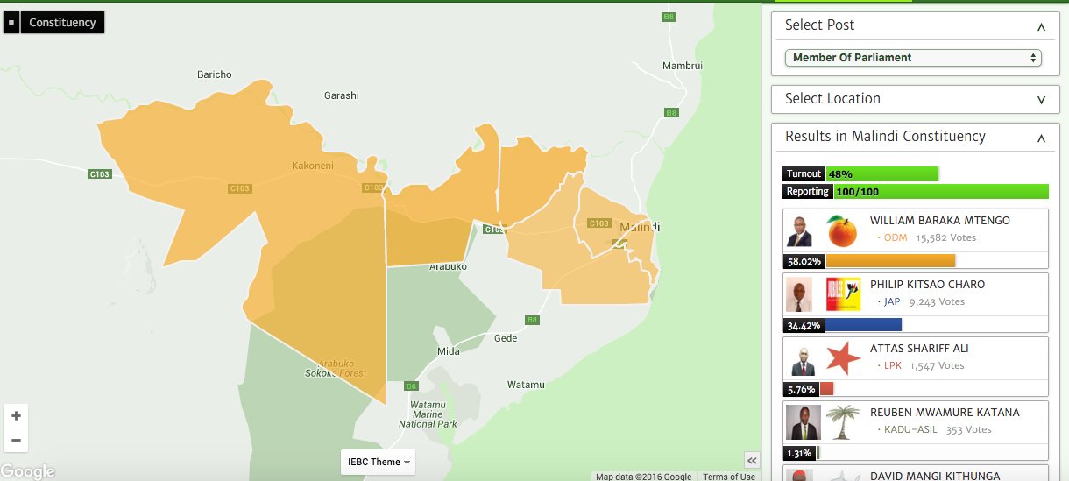
Task: Collapse the results side panel with double-arrow icon
Action: [x=751, y=461]
